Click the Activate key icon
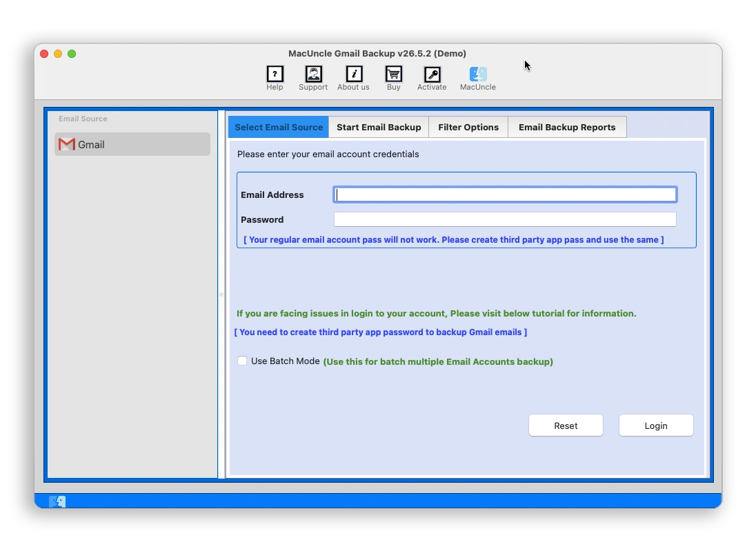Image resolution: width=756 pixels, height=551 pixels. [432, 74]
